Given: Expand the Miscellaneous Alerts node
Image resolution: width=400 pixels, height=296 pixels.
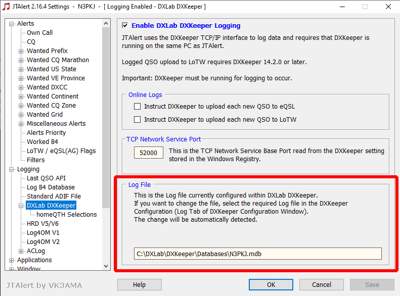Looking at the screenshot, I should (x=21, y=124).
